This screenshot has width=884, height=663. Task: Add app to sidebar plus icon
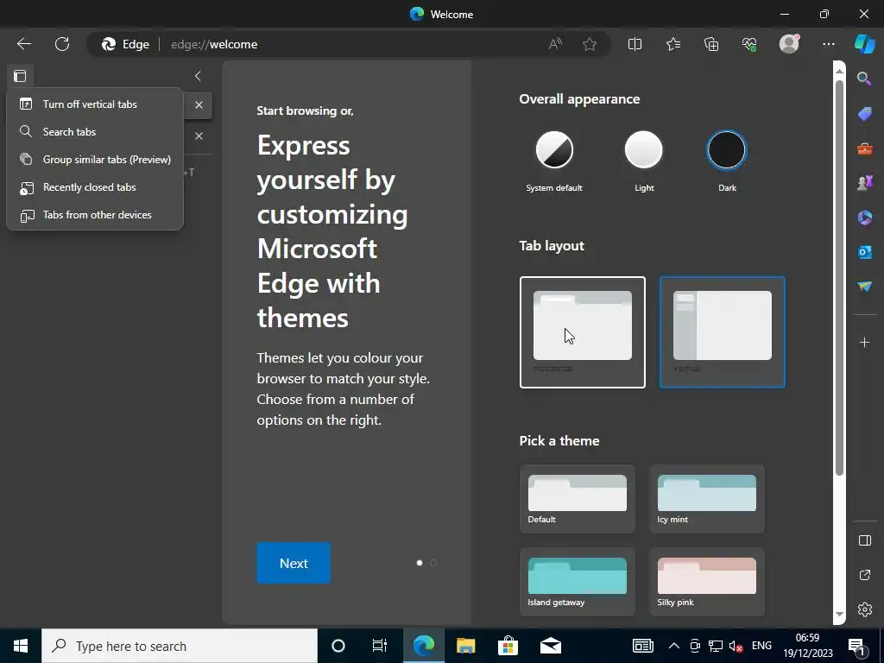pos(864,342)
